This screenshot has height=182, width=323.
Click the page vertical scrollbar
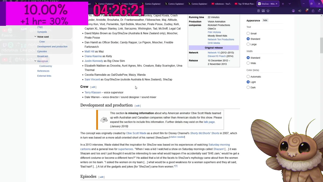[321, 45]
